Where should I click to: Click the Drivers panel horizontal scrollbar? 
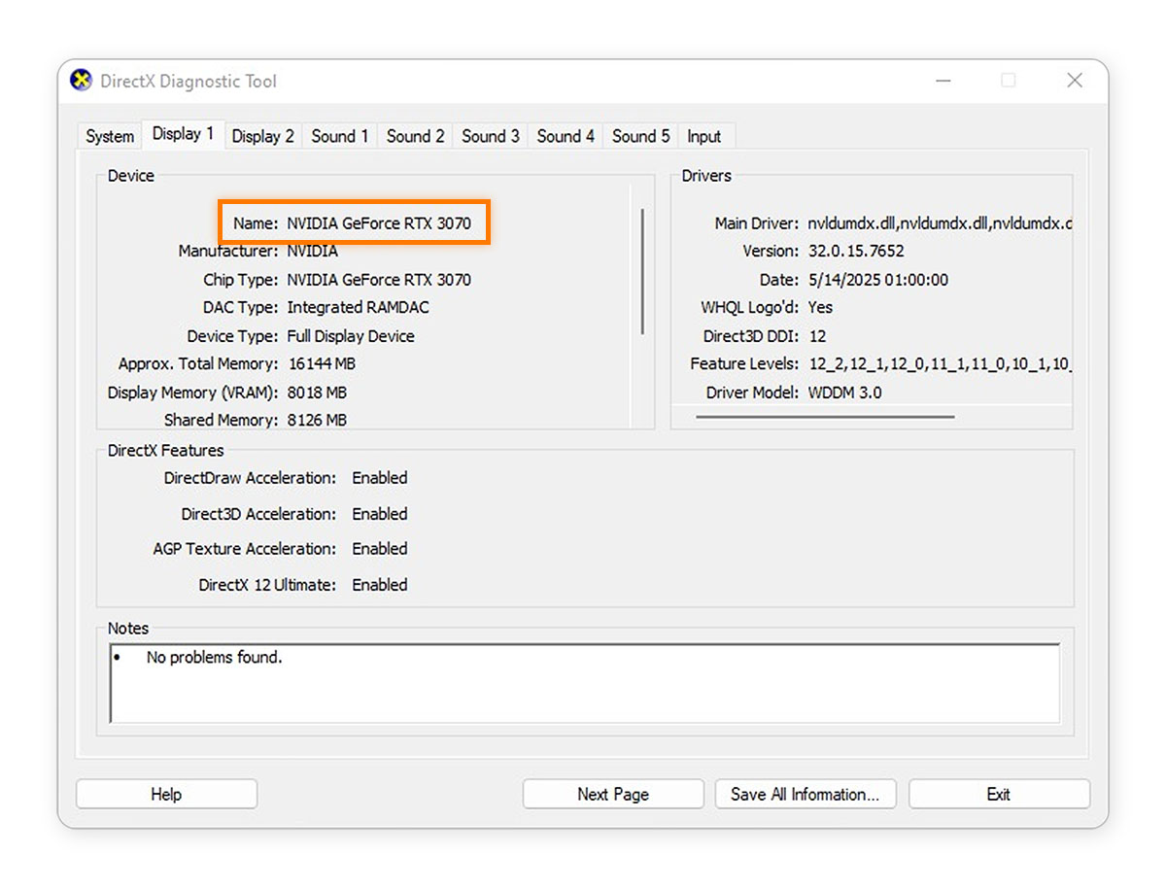pos(826,417)
